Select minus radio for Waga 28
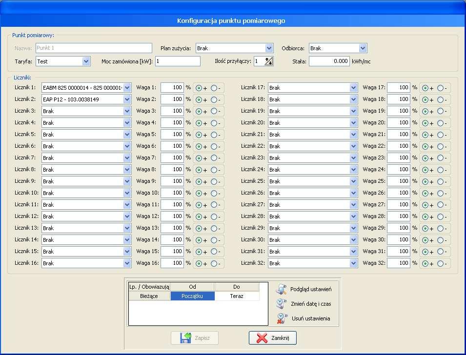 (441, 217)
